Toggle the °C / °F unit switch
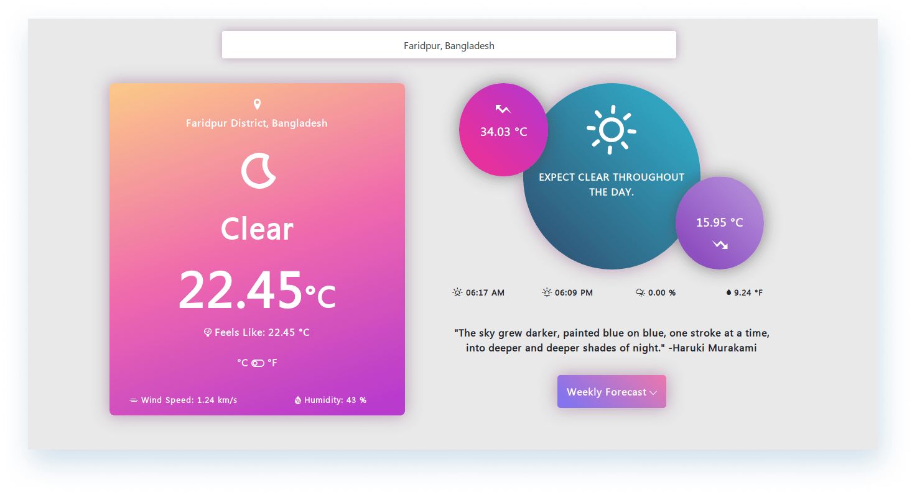912x493 pixels. coord(258,363)
